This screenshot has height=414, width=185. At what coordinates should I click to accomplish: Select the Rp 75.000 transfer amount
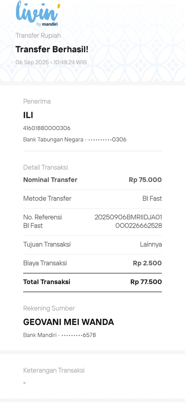click(145, 180)
